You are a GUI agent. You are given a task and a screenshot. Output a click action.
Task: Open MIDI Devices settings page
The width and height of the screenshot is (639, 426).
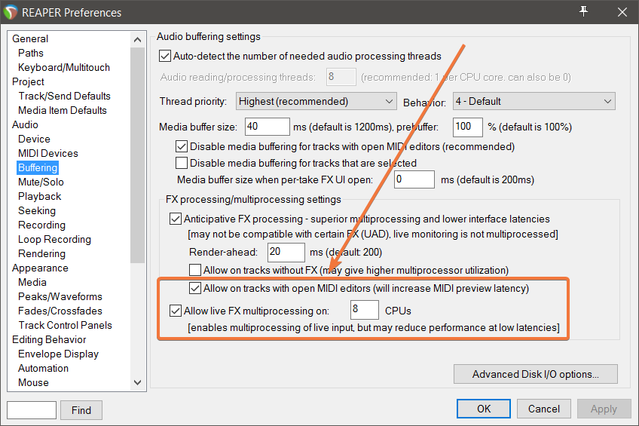click(x=48, y=153)
